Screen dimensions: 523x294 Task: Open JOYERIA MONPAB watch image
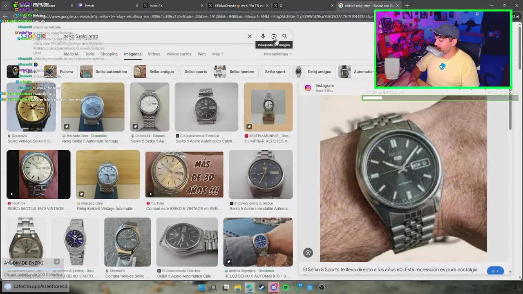coord(268,107)
